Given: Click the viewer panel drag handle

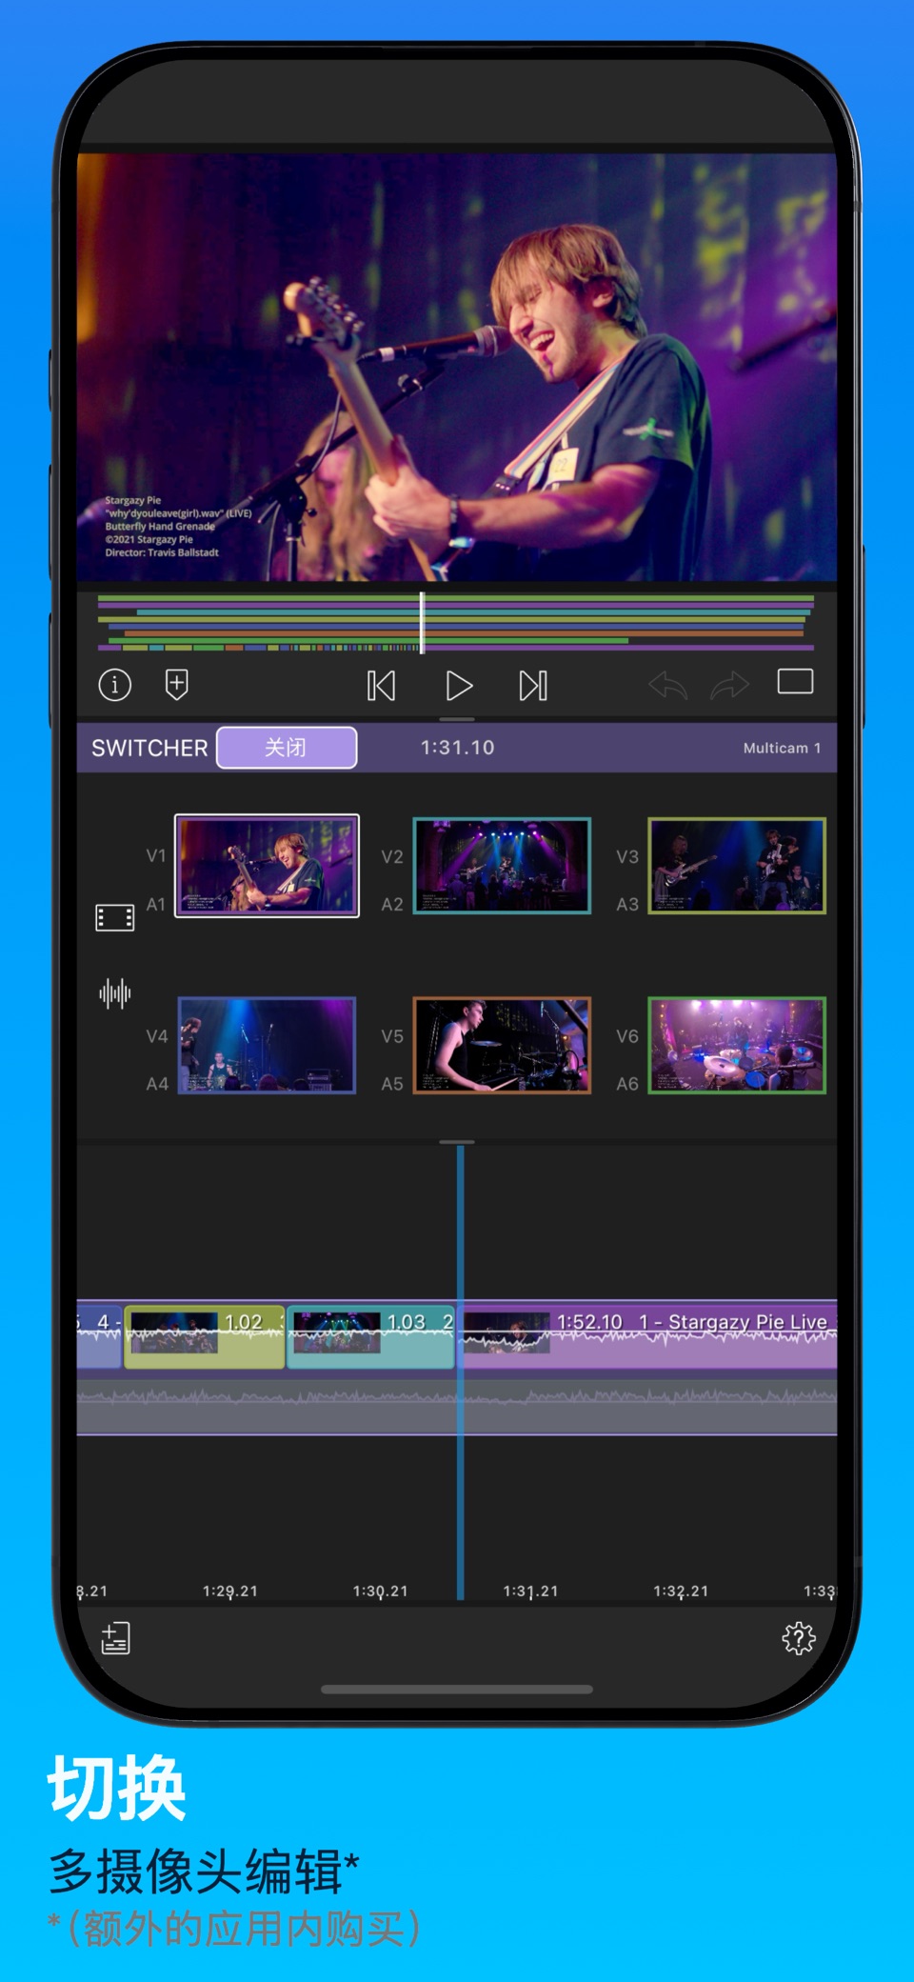Looking at the screenshot, I should coord(457,719).
